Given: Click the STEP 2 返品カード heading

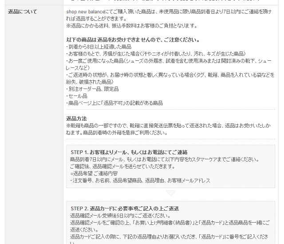Looking at the screenshot, I should (125, 209).
